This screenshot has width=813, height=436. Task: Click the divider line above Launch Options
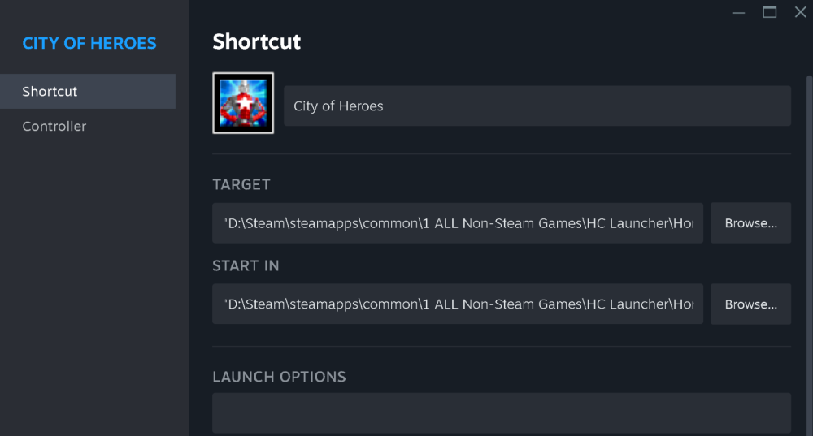[x=501, y=347]
